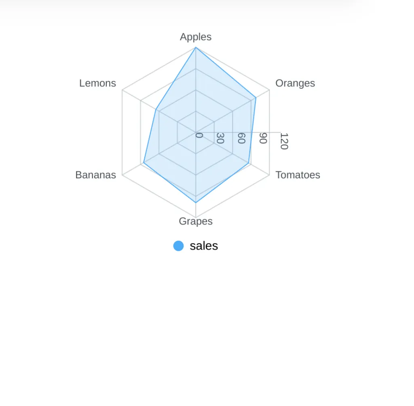Select the Lemons data point vertex

pos(156,109)
